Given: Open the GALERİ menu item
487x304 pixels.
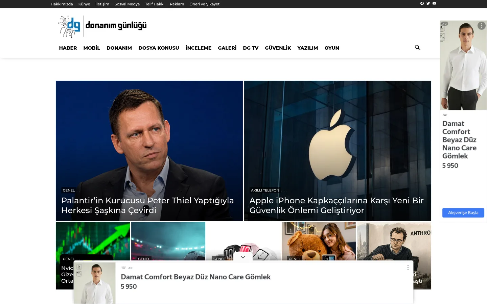Looking at the screenshot, I should pyautogui.click(x=227, y=48).
